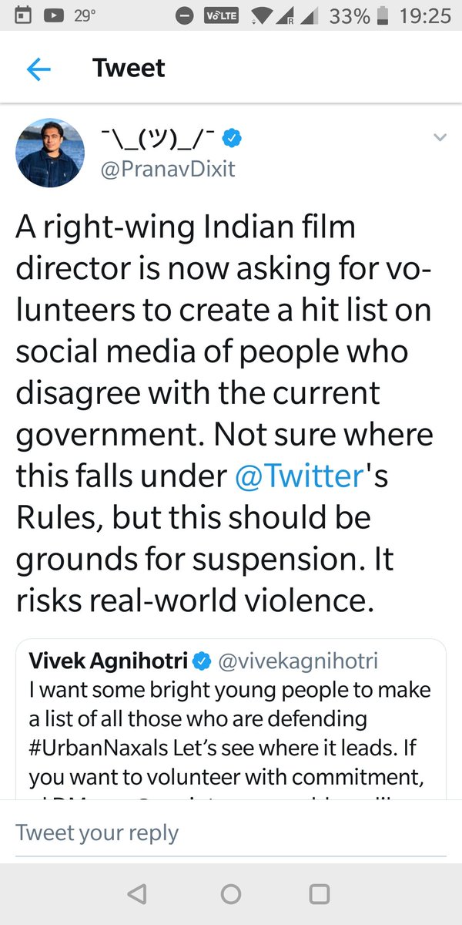The width and height of the screenshot is (462, 925).
Task: Open the shrug emoticon display name
Action: pyautogui.click(x=154, y=138)
